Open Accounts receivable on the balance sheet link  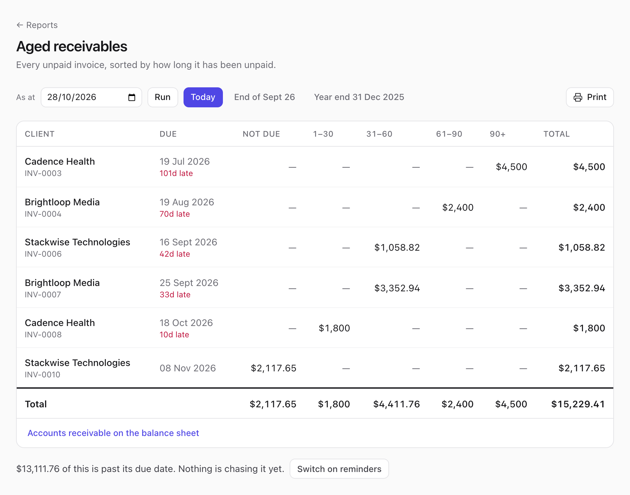point(113,433)
